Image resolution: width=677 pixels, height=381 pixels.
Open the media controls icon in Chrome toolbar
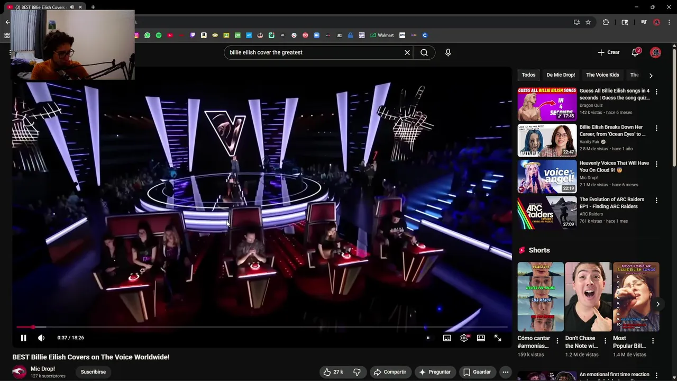point(644,22)
